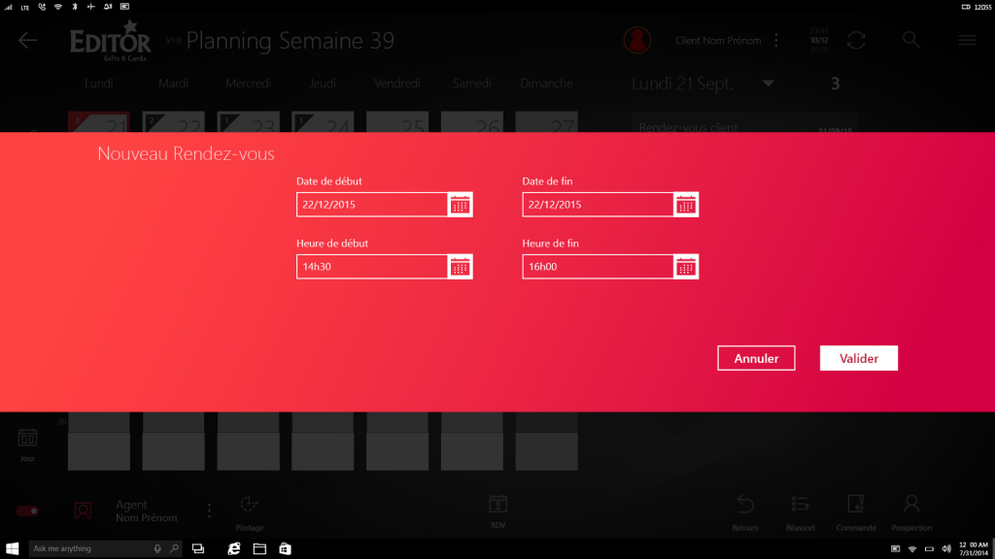Open time picker for Heure de fin
995x559 pixels.
pyautogui.click(x=686, y=266)
